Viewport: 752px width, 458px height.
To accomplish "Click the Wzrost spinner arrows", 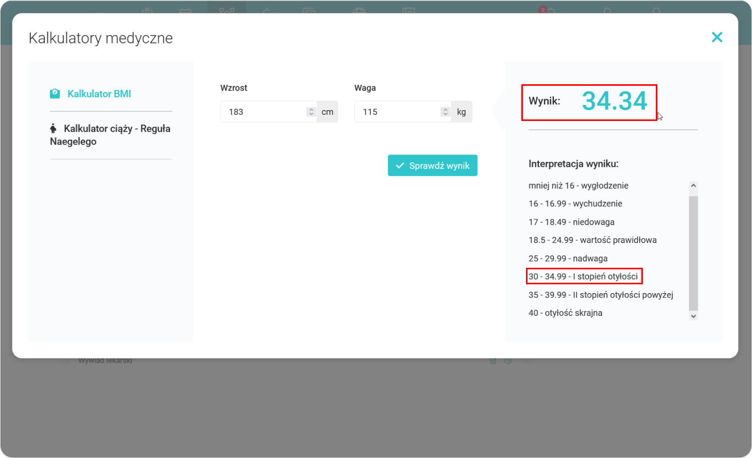I will [x=311, y=112].
